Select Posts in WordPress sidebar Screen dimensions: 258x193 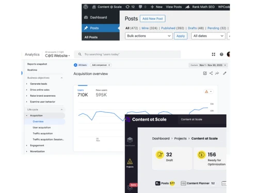(101, 28)
